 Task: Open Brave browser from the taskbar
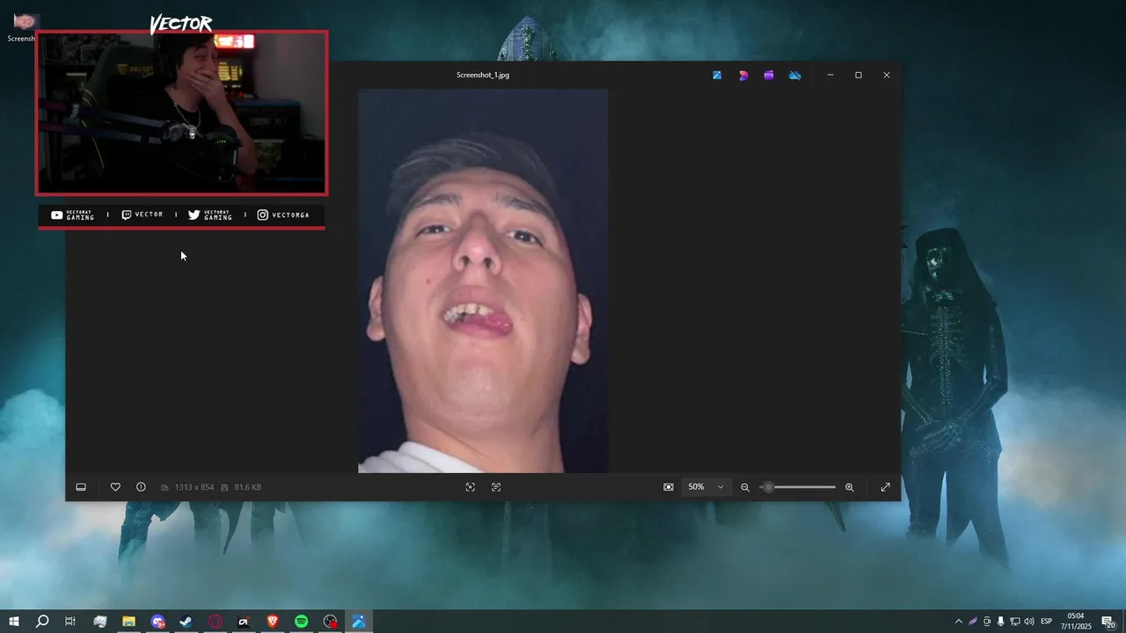273,622
